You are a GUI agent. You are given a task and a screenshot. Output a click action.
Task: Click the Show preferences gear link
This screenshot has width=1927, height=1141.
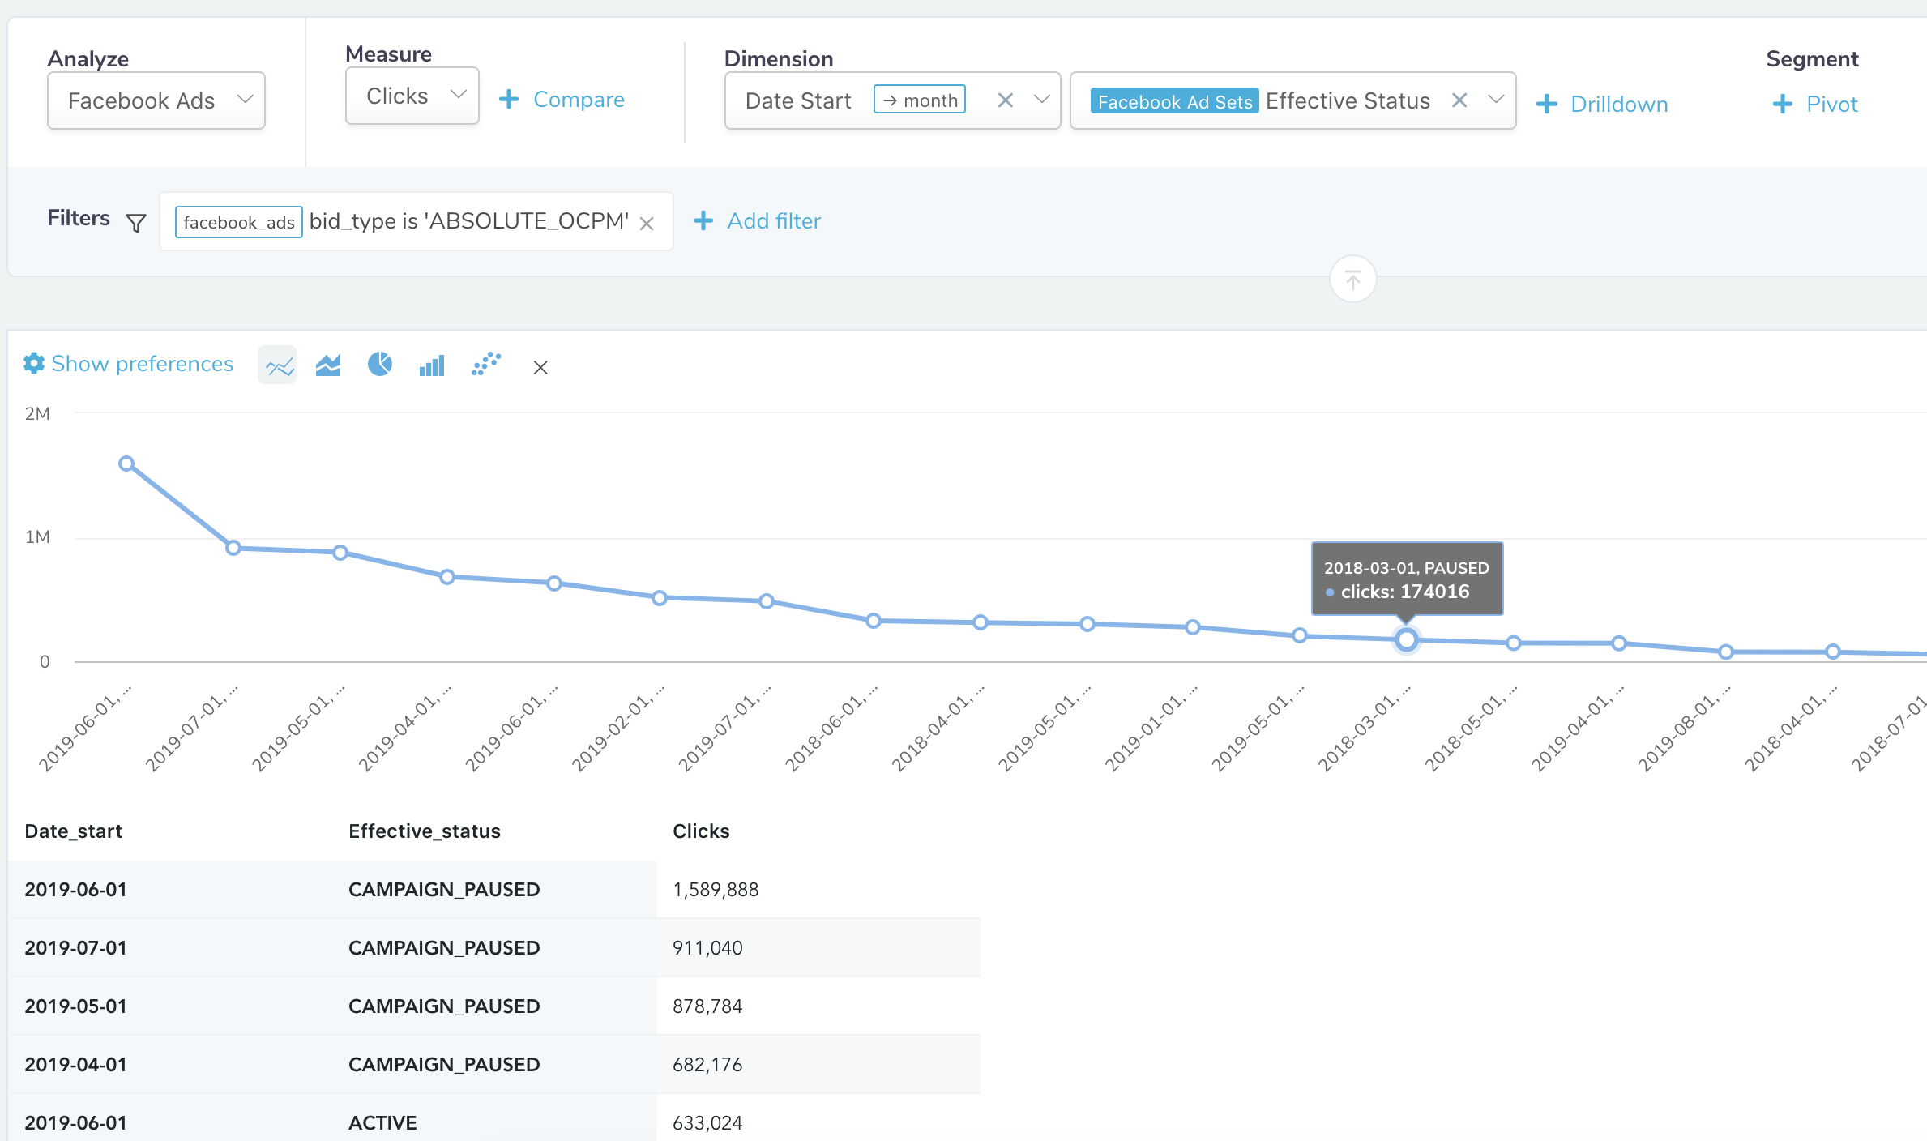tap(129, 364)
